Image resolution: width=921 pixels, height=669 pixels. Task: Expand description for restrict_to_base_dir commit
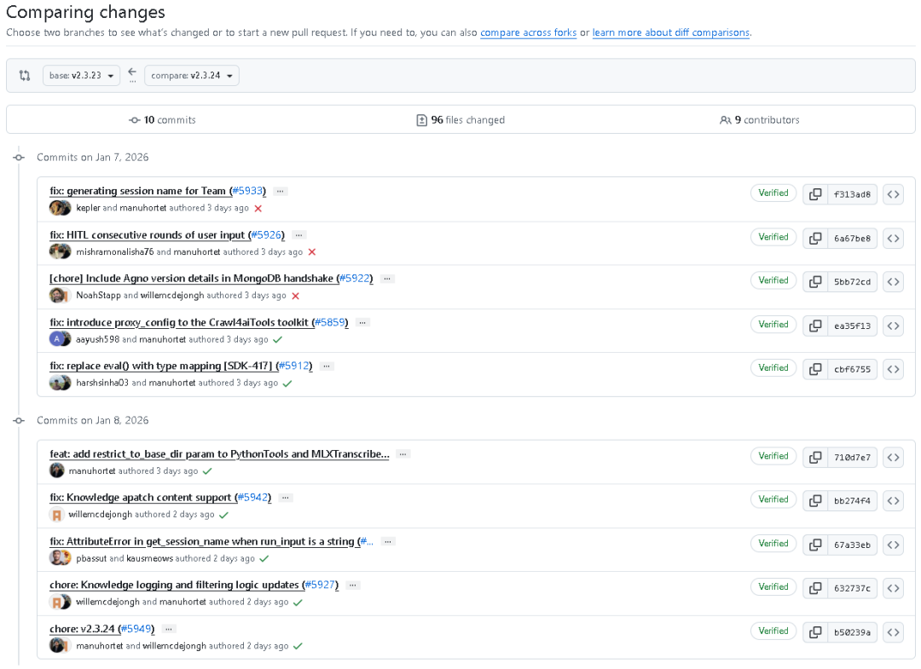coord(403,454)
